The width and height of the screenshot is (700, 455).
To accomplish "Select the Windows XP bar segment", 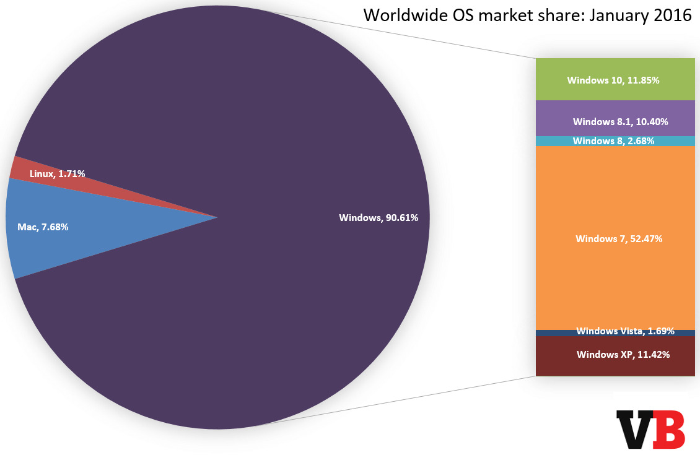I will [x=615, y=355].
